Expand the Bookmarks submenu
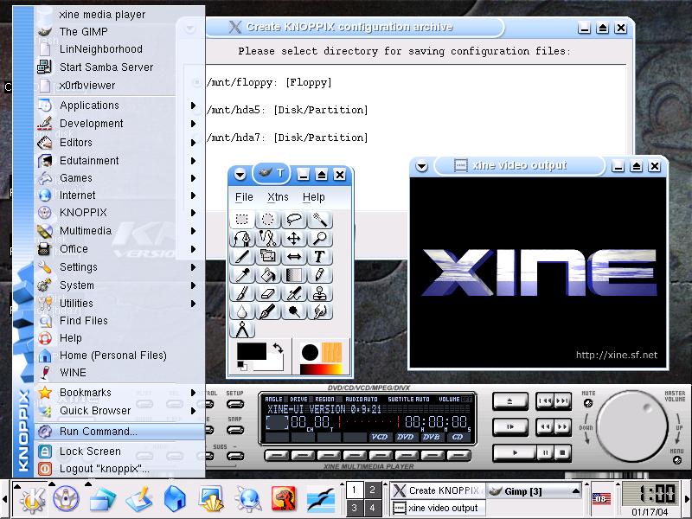Viewport: 692px width, 519px height. coord(119,393)
